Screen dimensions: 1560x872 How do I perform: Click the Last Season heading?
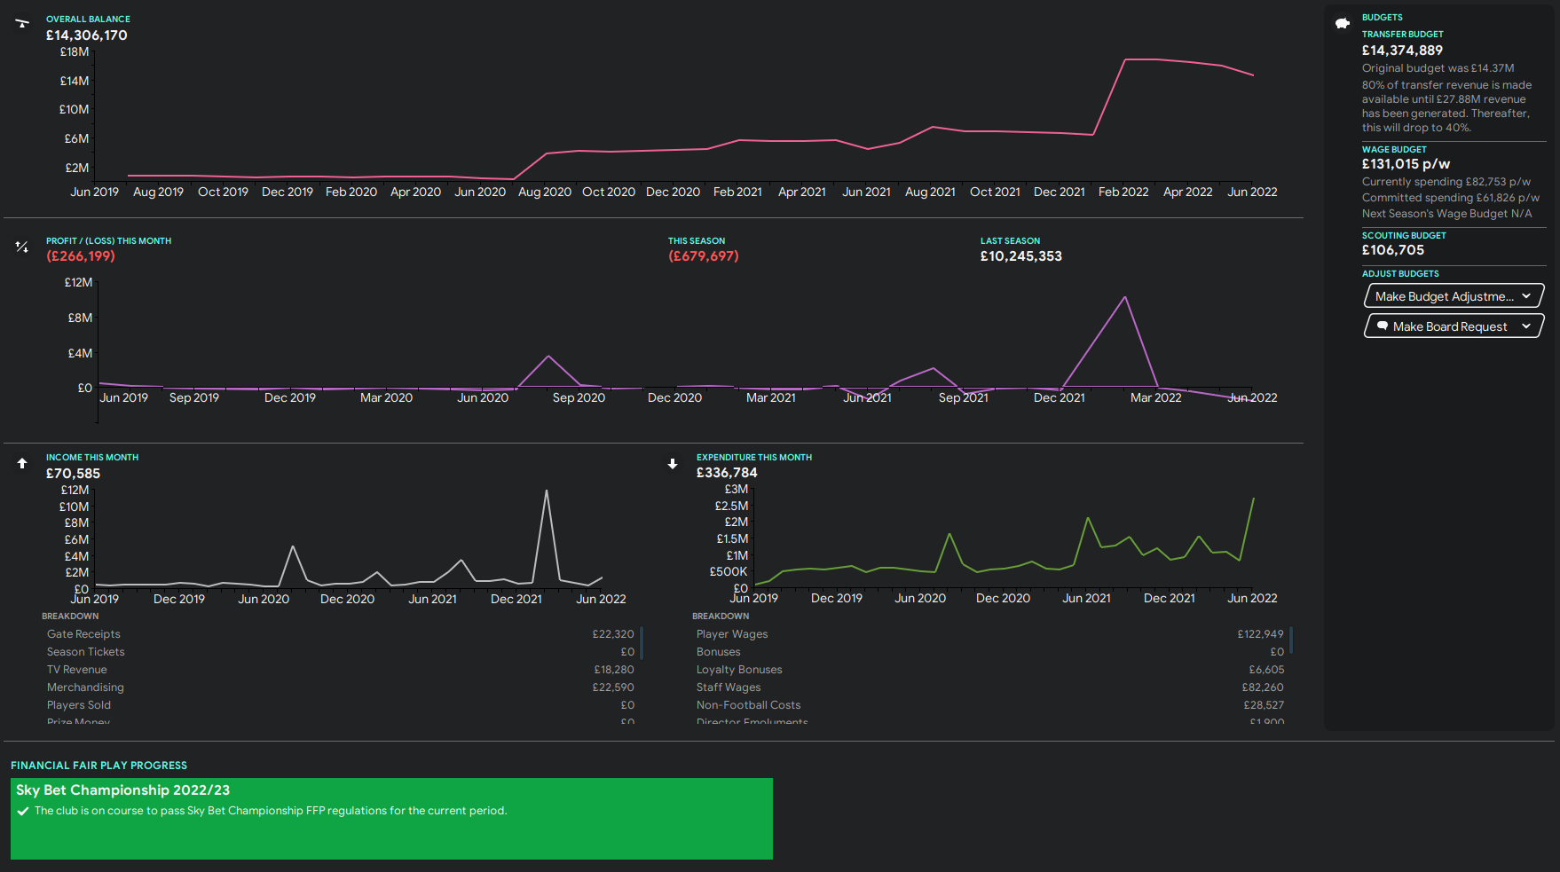[x=1010, y=241]
